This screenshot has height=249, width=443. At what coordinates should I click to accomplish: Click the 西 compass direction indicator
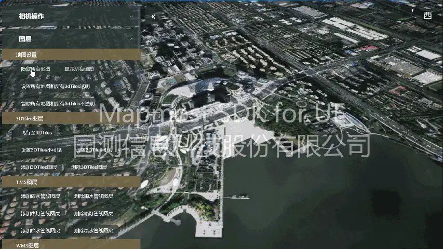(x=428, y=16)
